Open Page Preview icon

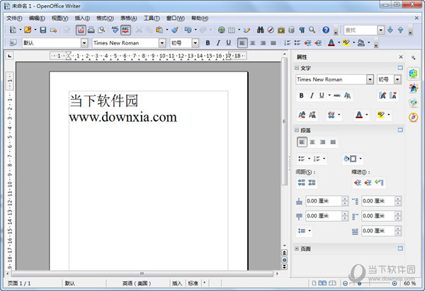tap(101, 30)
